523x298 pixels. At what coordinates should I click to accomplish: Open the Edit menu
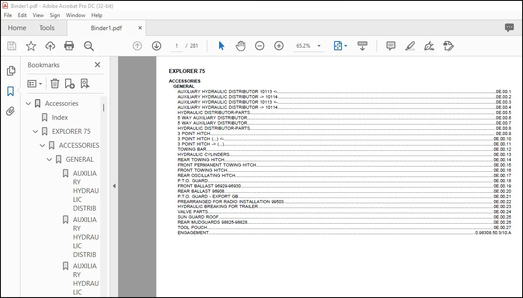point(22,15)
